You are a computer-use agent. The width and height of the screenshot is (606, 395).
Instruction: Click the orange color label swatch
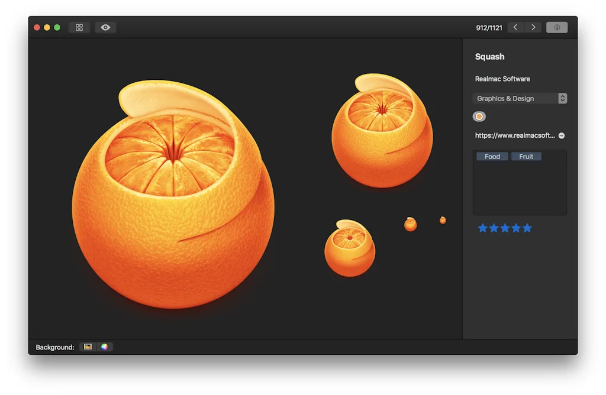pyautogui.click(x=479, y=116)
